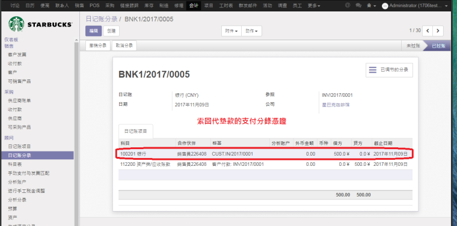Screen dimensions: 457x226
Task: Click the 112200 资产类/应收账款 row
Action: pyautogui.click(x=265, y=164)
